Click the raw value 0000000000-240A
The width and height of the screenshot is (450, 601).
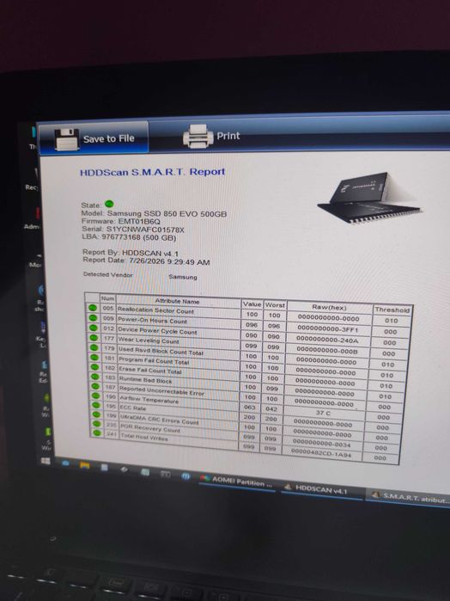point(327,340)
